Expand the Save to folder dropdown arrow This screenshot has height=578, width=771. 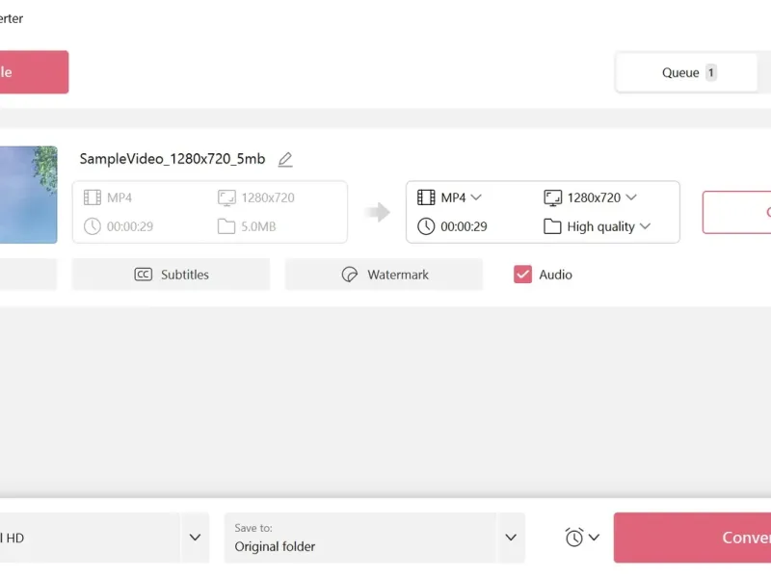511,538
